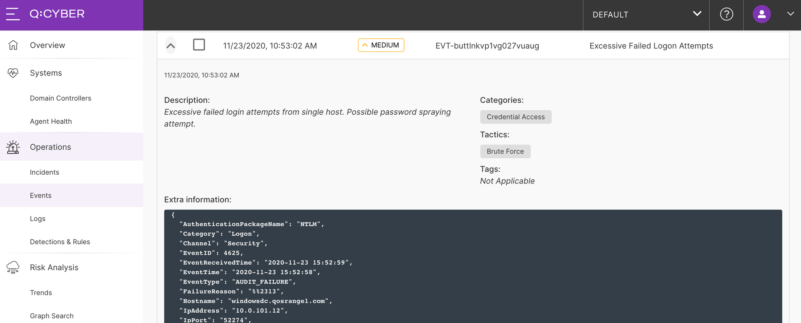
Task: Click the Credential Access category tag
Action: 516,117
